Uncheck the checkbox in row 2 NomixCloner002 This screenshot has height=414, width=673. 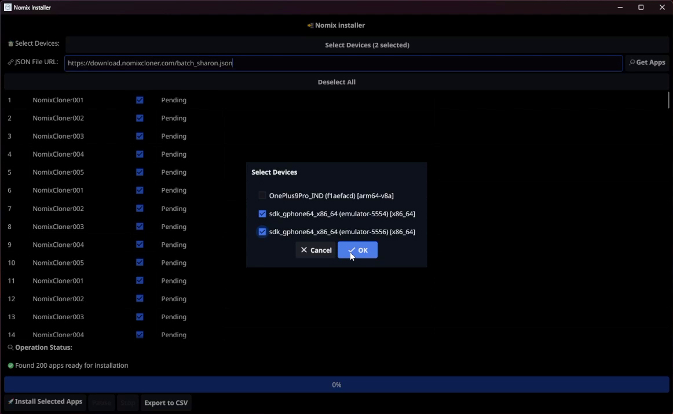coord(140,118)
